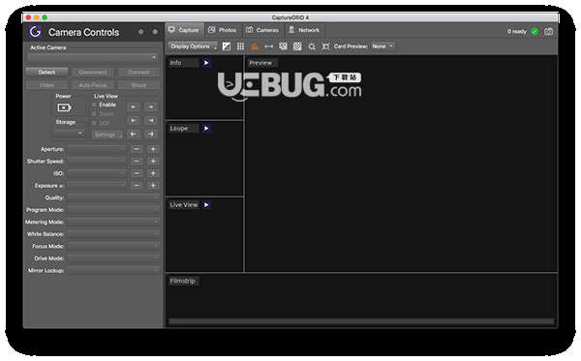Toggle the grid overlay icon

(240, 46)
